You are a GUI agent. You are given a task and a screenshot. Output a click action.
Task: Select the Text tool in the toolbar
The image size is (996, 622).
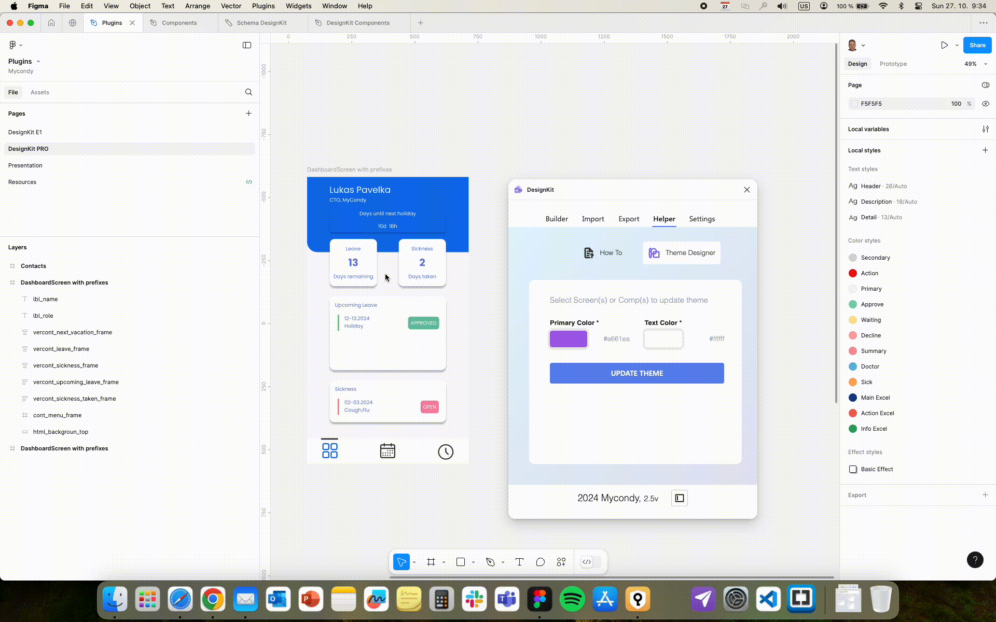519,562
